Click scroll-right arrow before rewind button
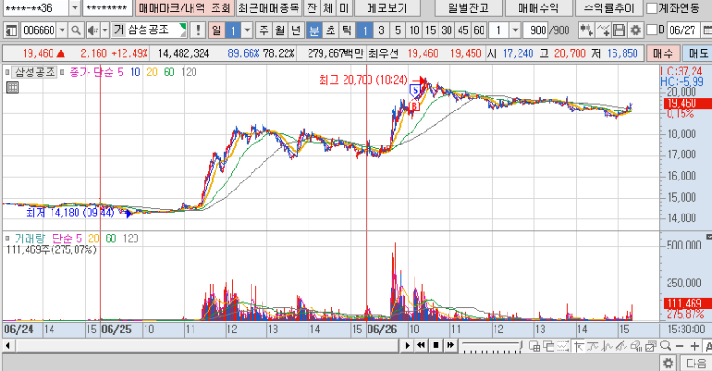The height and width of the screenshot is (371, 712). [x=407, y=345]
